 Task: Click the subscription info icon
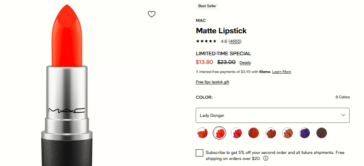click(266, 158)
